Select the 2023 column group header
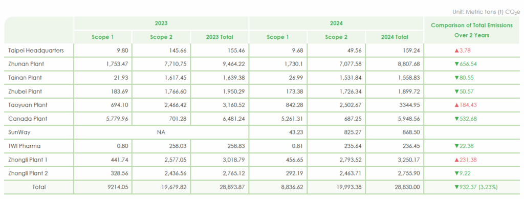Image resolution: width=524 pixels, height=199 pixels. 161,24
